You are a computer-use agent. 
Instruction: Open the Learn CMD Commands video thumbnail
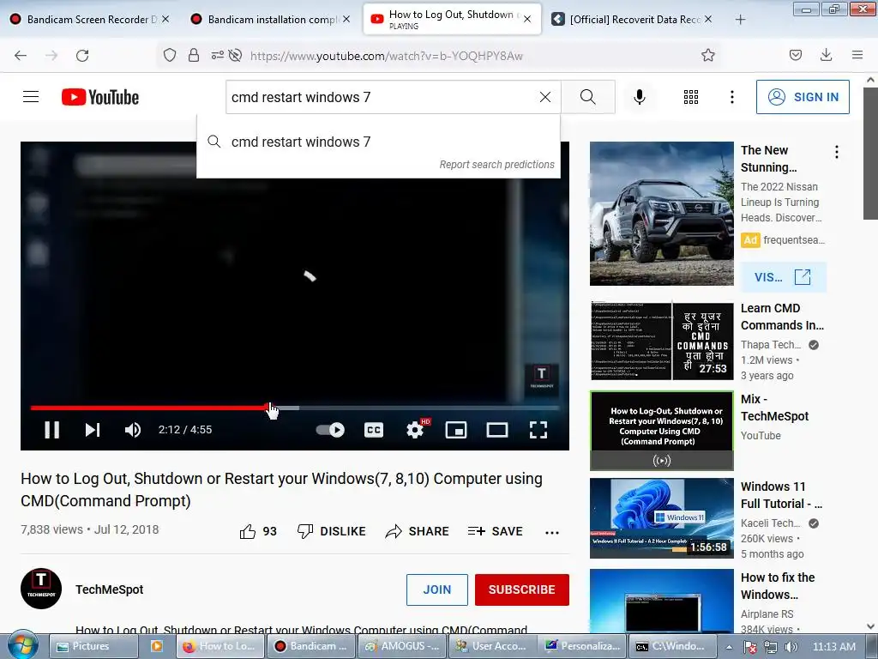(x=661, y=342)
